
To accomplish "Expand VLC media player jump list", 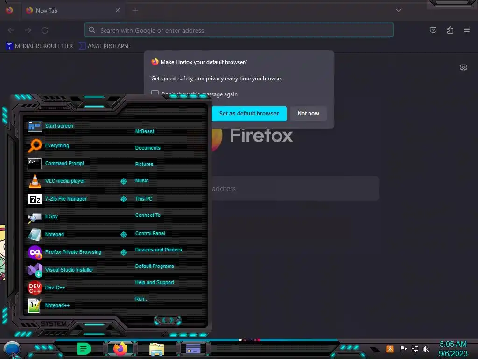I will point(123,181).
